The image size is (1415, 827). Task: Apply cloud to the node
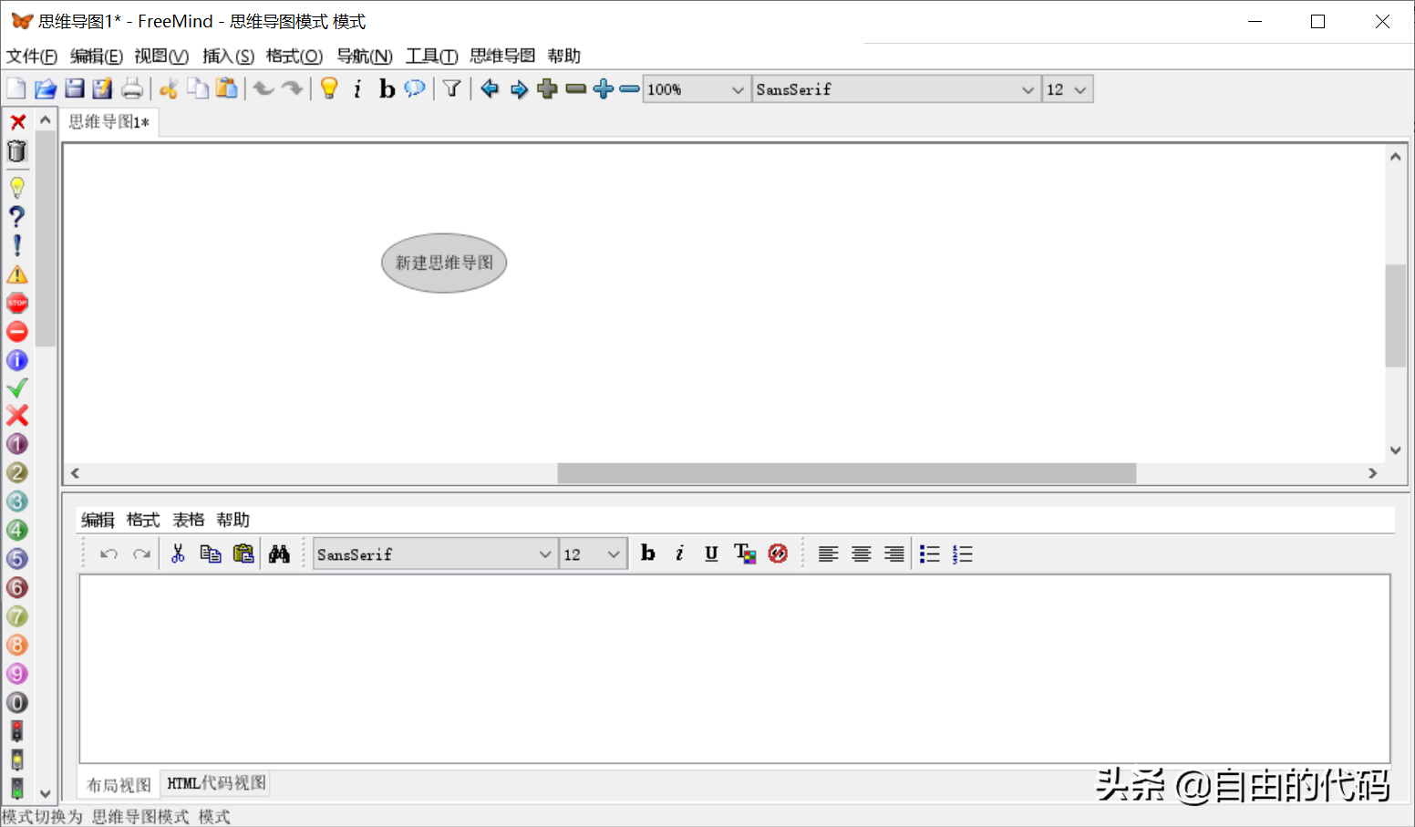[415, 88]
